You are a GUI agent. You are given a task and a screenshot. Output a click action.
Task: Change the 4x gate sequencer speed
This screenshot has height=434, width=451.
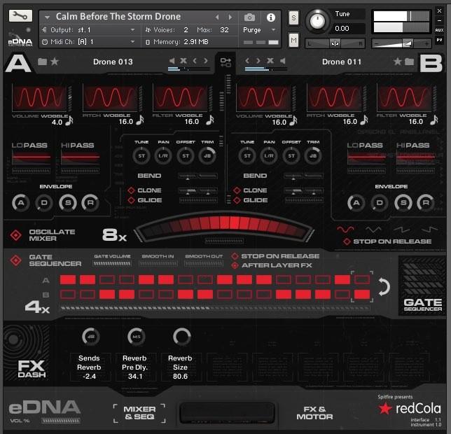[37, 307]
